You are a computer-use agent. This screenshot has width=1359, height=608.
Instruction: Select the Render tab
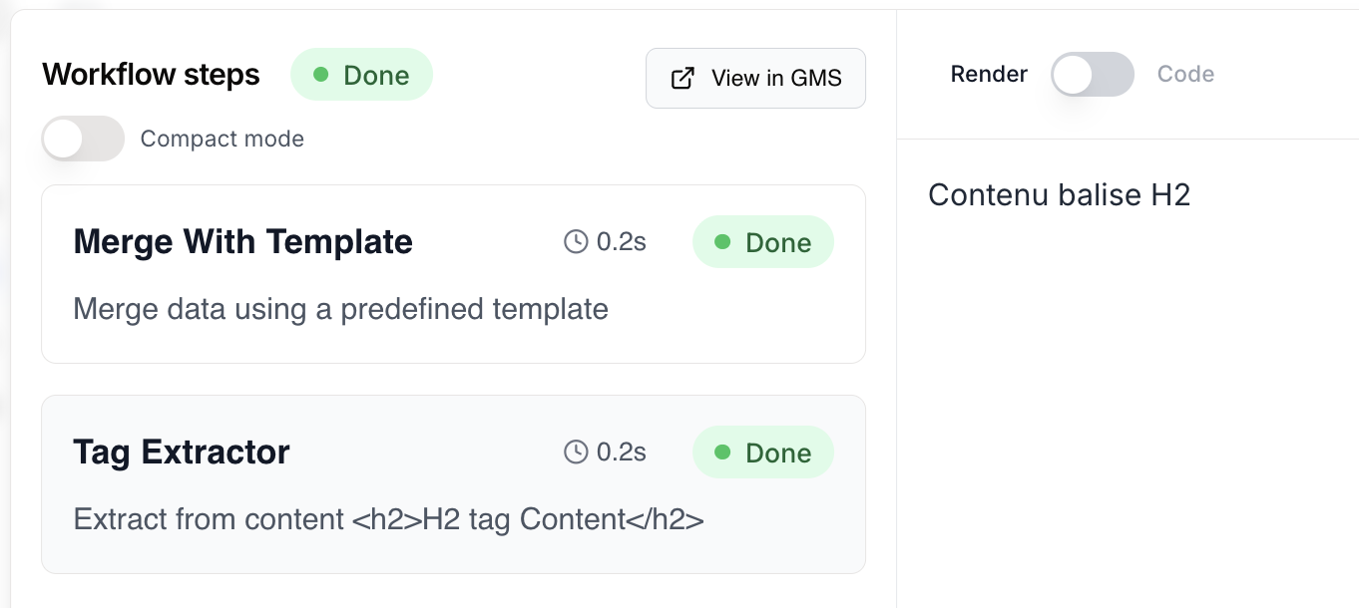click(x=988, y=74)
